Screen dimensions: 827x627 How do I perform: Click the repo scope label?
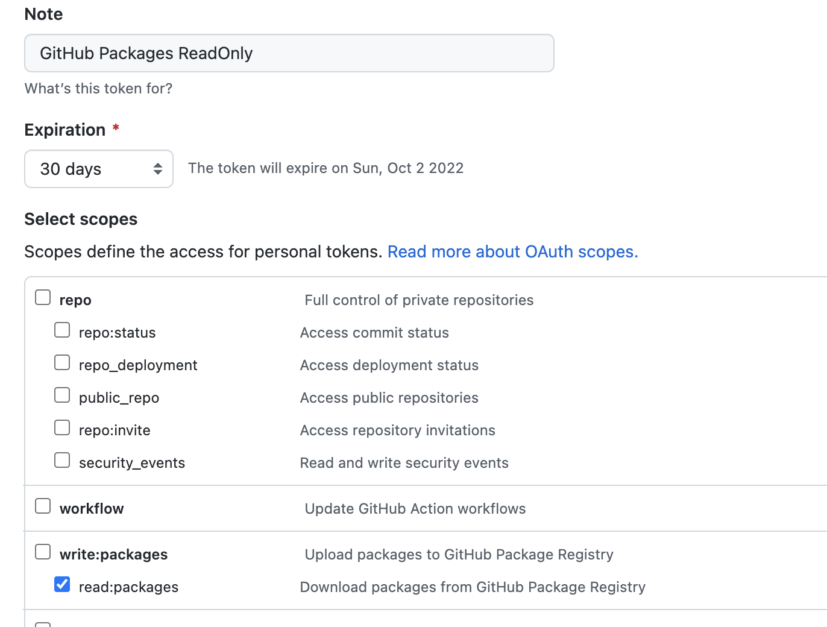click(75, 300)
